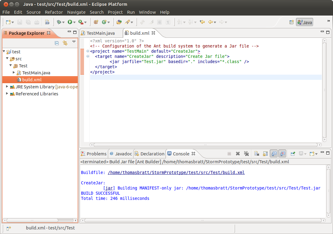Click the Open Perspective icon
This screenshot has width=333, height=234.
[x=291, y=22]
